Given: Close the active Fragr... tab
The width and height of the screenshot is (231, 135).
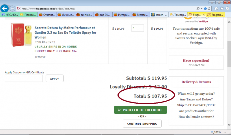Looking at the screenshot, I should point(204,15).
